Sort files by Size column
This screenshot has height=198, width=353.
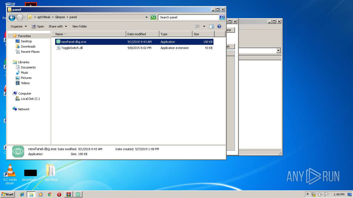pos(203,34)
